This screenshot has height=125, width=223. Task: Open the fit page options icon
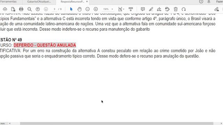tap(121, 9)
